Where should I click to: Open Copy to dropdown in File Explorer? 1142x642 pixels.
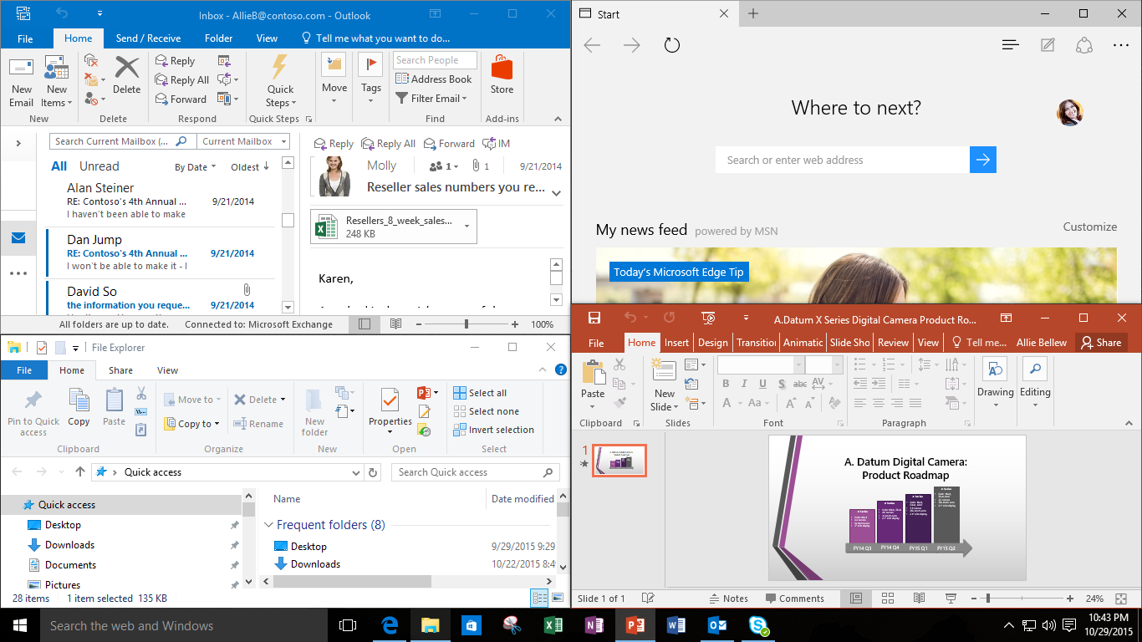191,424
